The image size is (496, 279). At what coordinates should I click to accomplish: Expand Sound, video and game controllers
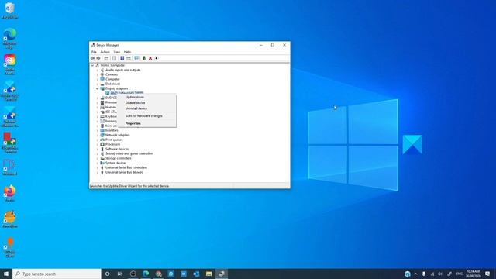[98, 153]
